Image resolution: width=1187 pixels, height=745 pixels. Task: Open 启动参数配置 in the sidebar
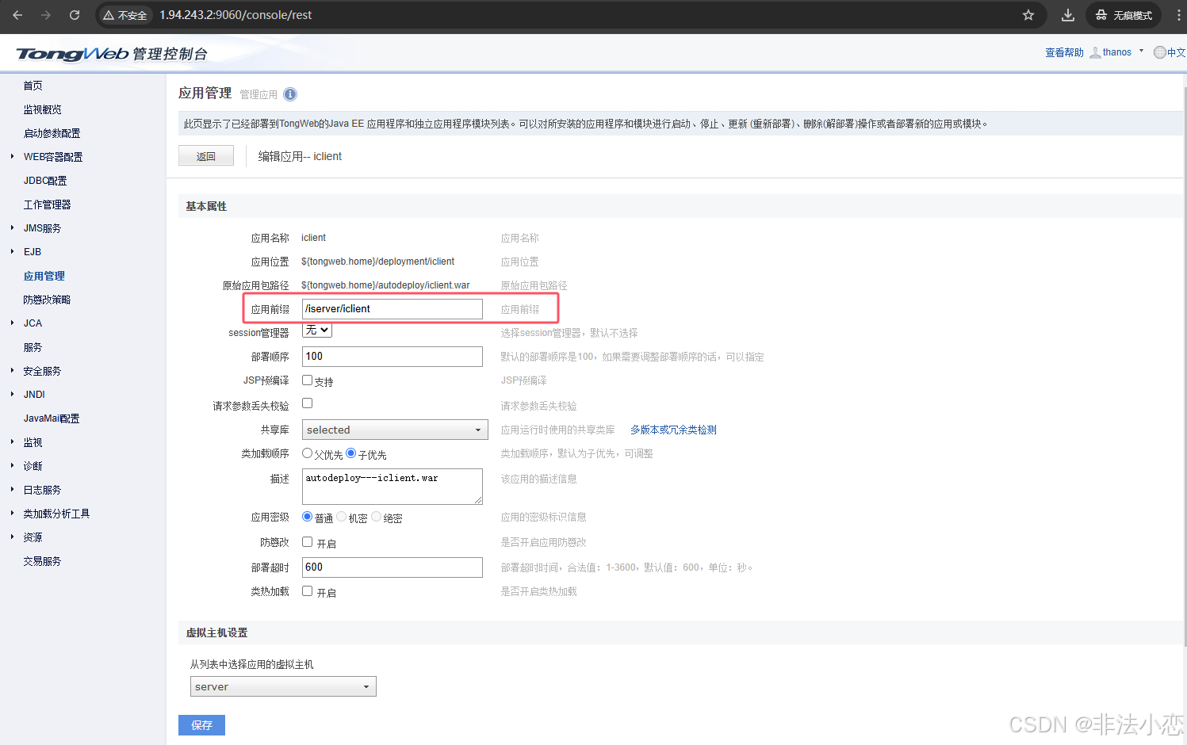52,133
